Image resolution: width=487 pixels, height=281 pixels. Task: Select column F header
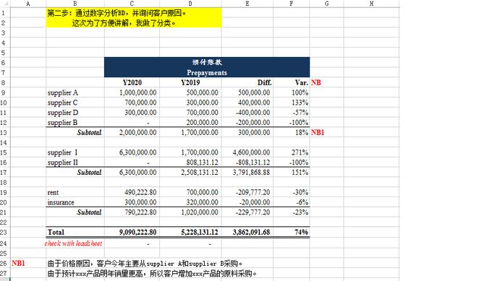292,4
